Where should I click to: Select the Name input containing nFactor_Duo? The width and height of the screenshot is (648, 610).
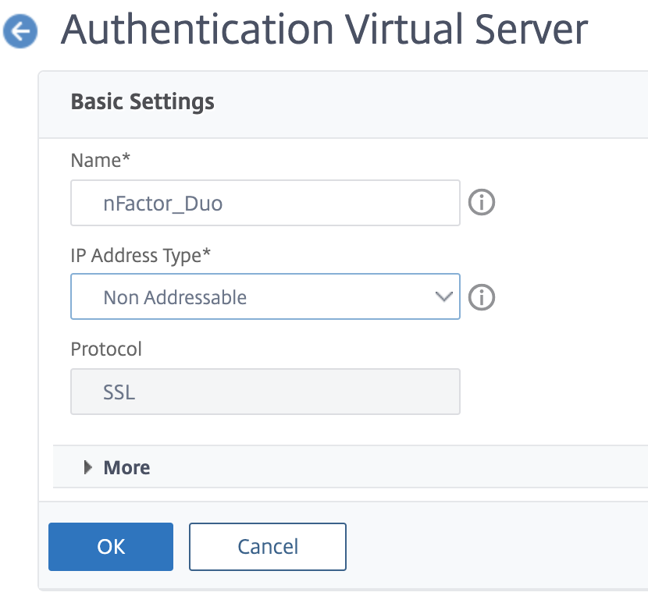pyautogui.click(x=265, y=203)
